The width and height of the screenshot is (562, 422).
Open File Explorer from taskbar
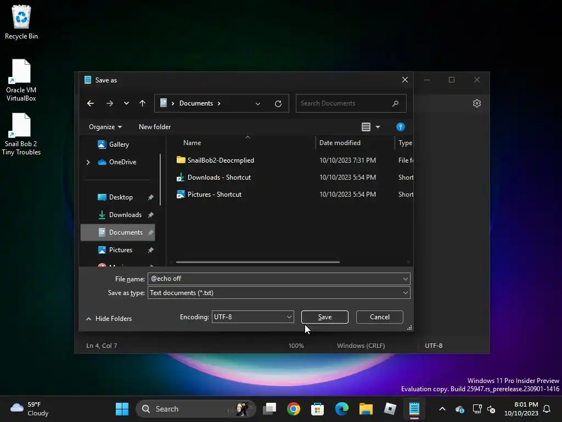coord(366,409)
